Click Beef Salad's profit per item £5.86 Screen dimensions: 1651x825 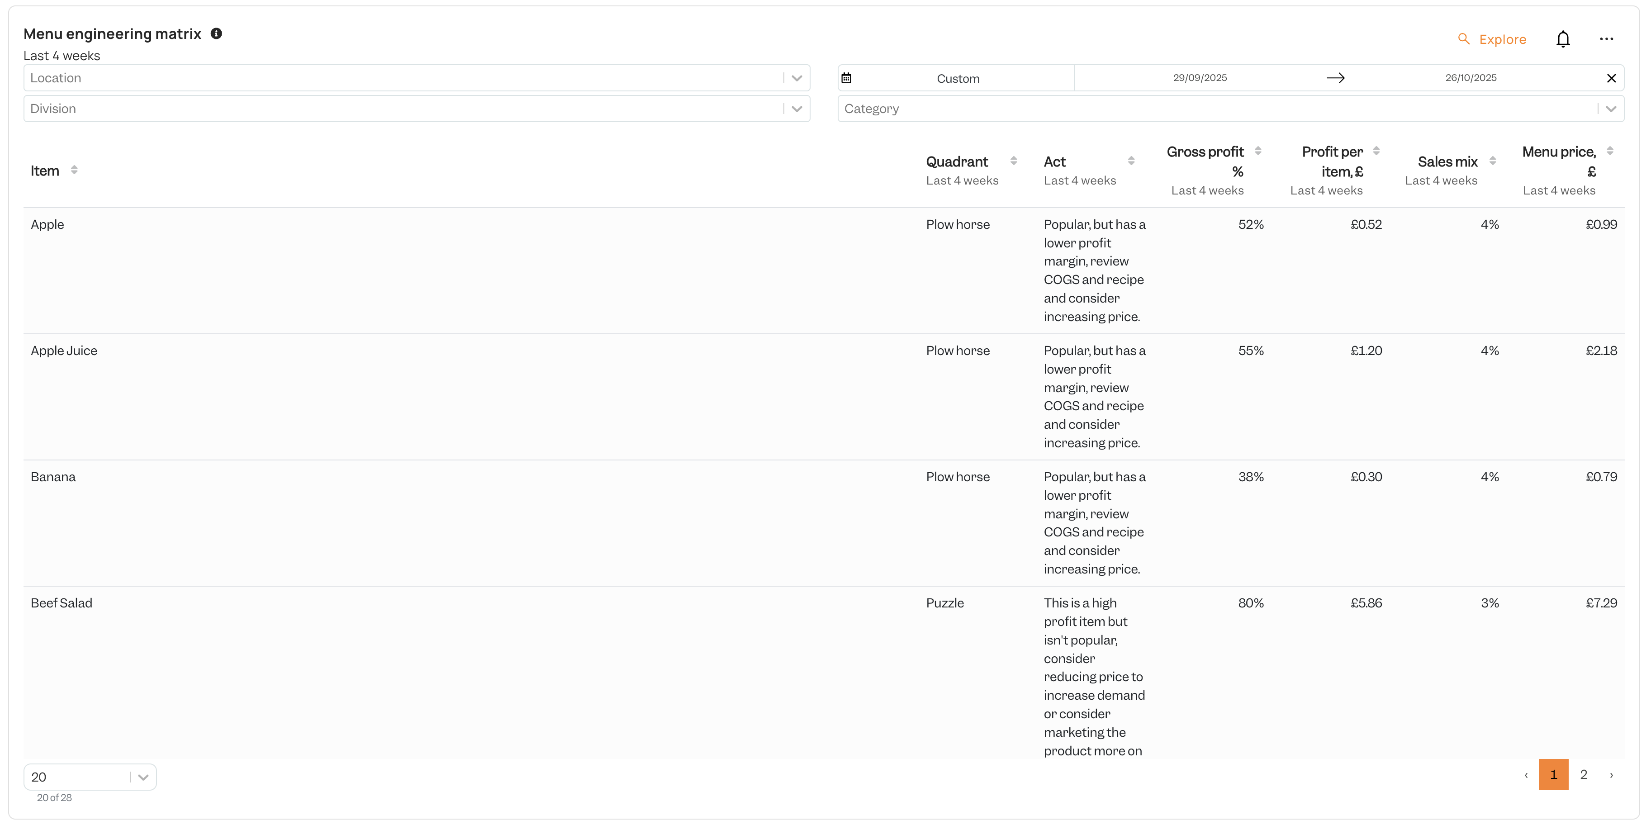(1366, 603)
